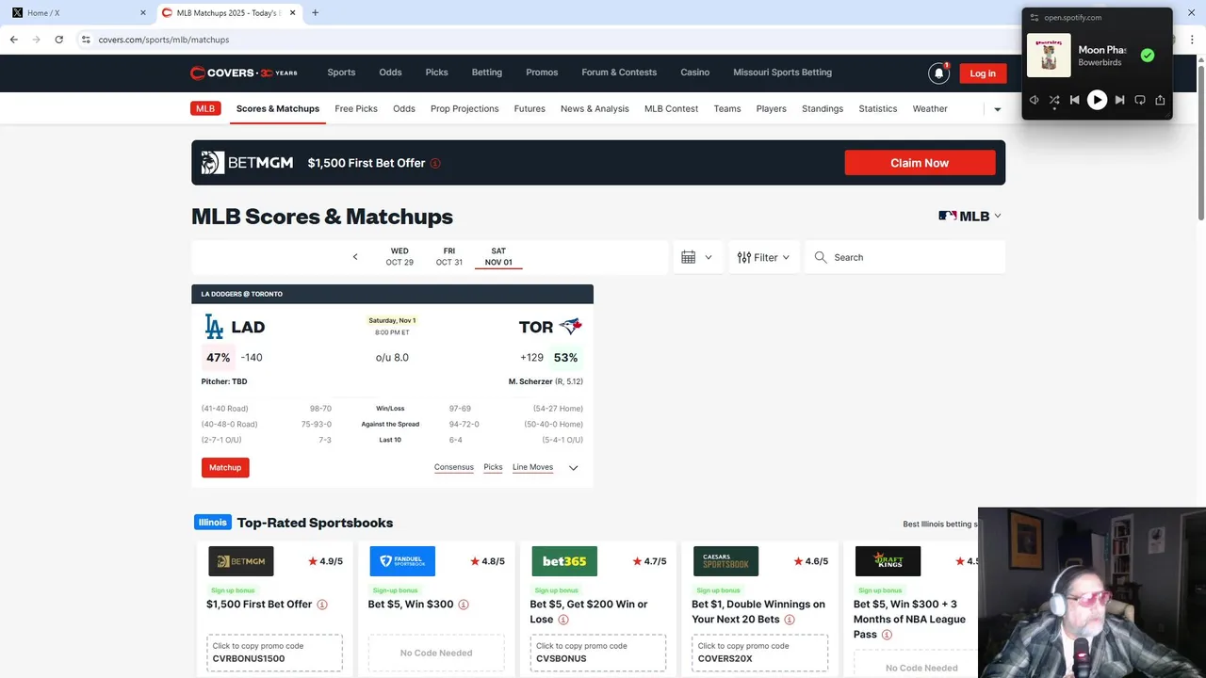Open site settings icon in Spotify popup

pyautogui.click(x=1035, y=18)
